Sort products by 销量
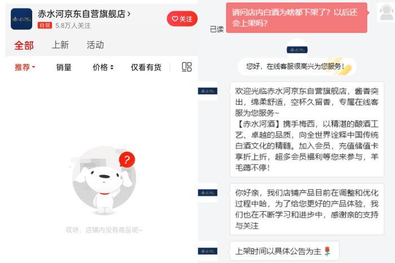 64,67
